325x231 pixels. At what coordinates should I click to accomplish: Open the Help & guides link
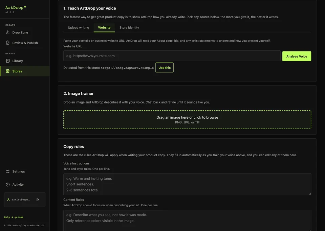[x=14, y=217]
